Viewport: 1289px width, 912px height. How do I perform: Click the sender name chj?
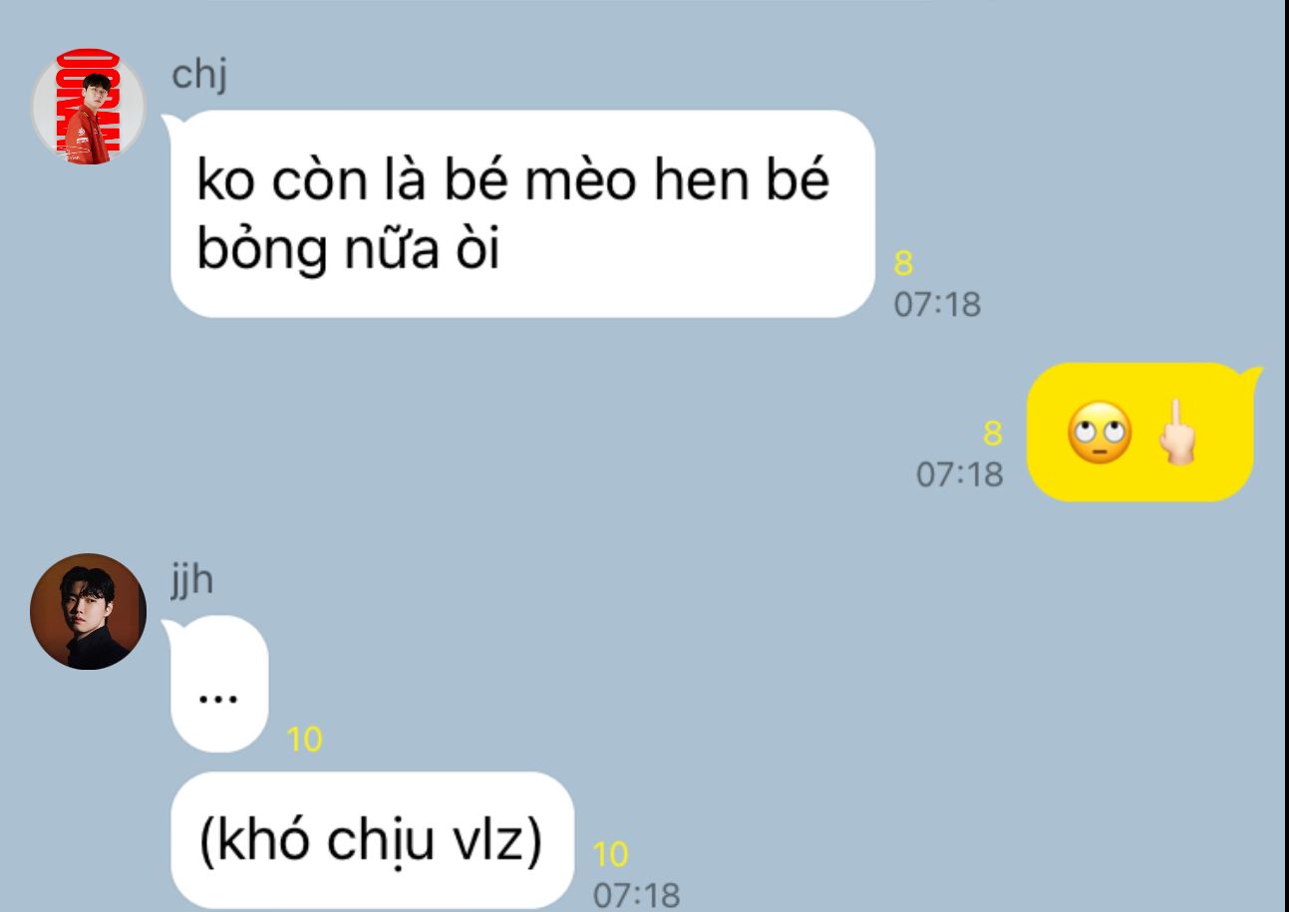(199, 77)
